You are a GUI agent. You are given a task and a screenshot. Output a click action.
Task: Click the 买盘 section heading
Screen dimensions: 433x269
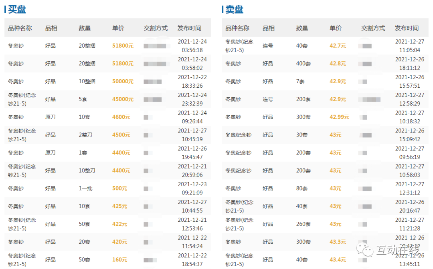point(17,9)
